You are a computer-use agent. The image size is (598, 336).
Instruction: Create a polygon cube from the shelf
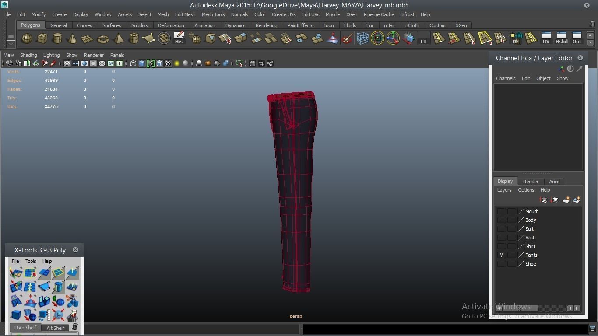point(42,38)
